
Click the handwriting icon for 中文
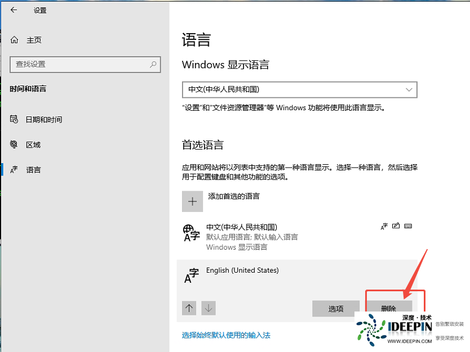(x=396, y=226)
